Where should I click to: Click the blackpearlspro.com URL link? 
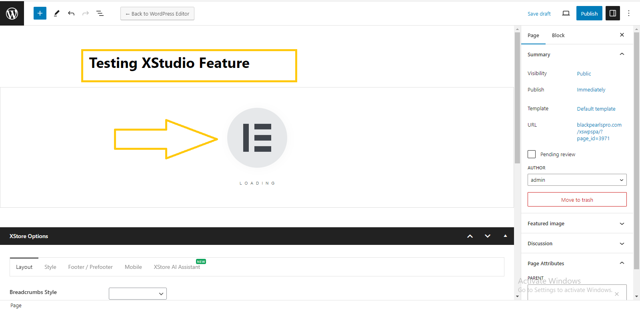click(599, 131)
